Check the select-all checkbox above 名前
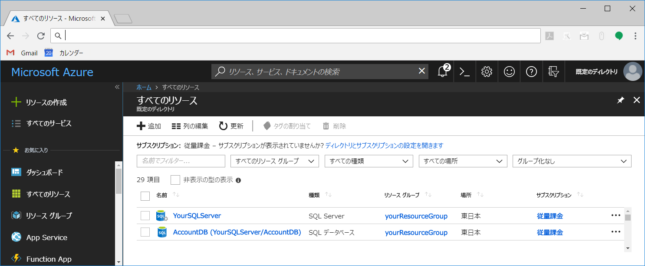This screenshot has height=266, width=645. (x=145, y=196)
